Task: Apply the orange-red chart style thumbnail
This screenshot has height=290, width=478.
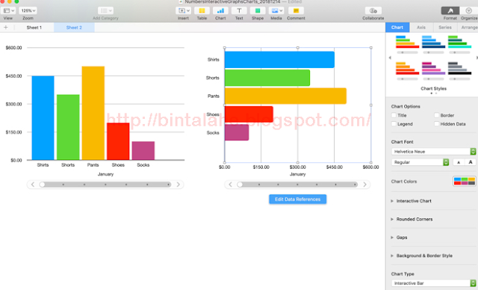Action: coord(407,69)
